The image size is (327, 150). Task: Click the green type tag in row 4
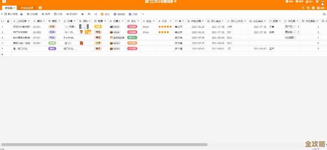coord(52,43)
